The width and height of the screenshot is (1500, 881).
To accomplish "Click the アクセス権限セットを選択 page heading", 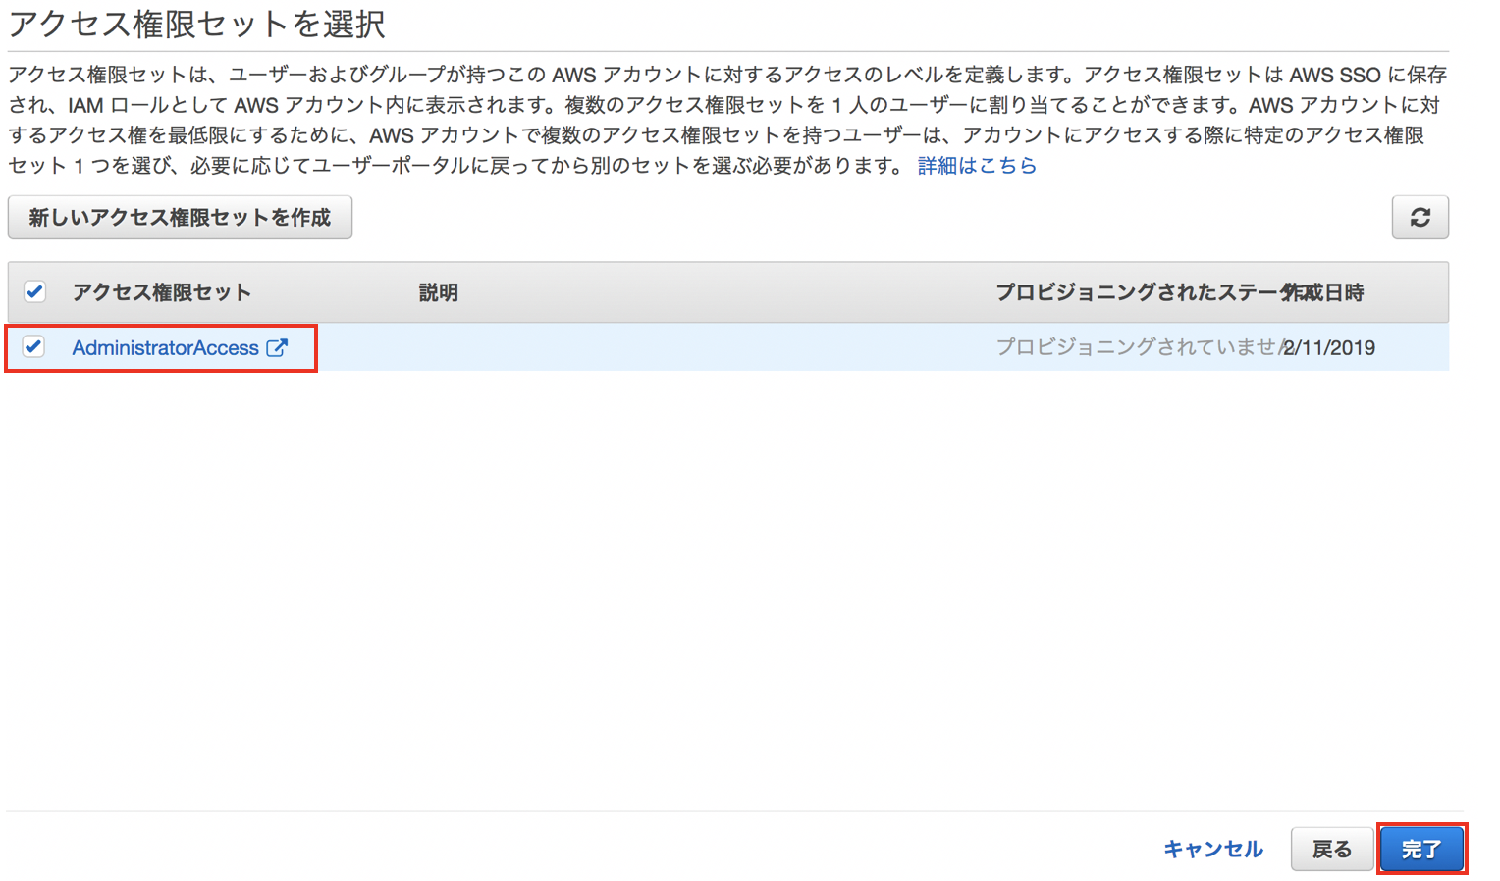I will point(196,24).
